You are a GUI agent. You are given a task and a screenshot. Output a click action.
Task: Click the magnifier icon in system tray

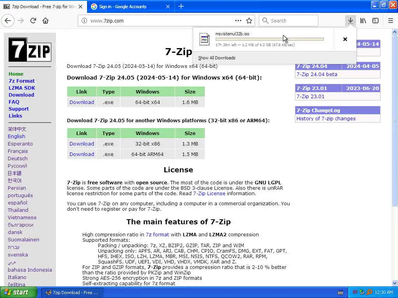369,292
